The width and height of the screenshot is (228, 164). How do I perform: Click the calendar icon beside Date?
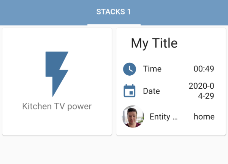tap(129, 91)
